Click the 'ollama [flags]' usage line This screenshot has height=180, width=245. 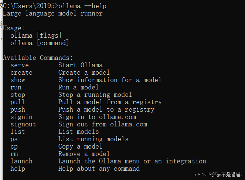(x=36, y=35)
